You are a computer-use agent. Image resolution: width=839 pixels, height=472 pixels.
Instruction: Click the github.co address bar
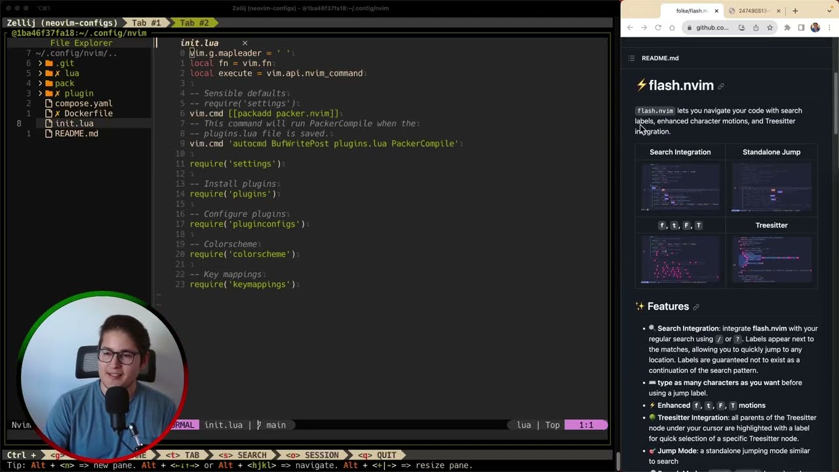(712, 28)
